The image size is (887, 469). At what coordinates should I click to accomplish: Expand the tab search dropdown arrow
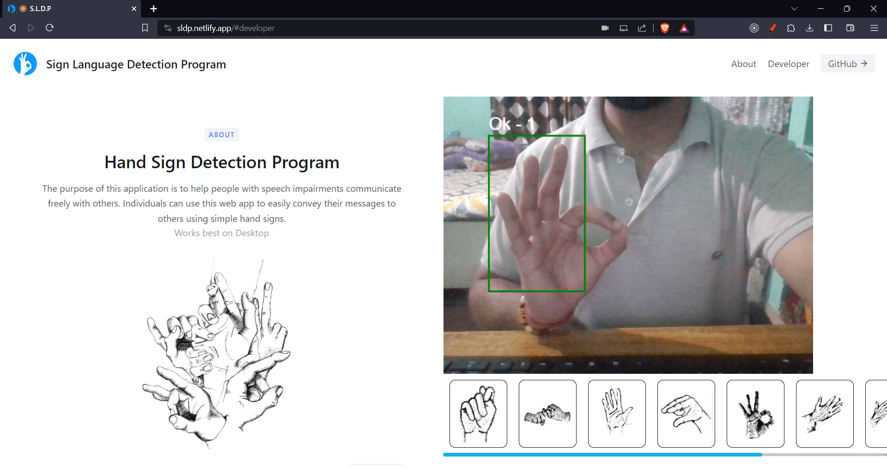(x=794, y=9)
